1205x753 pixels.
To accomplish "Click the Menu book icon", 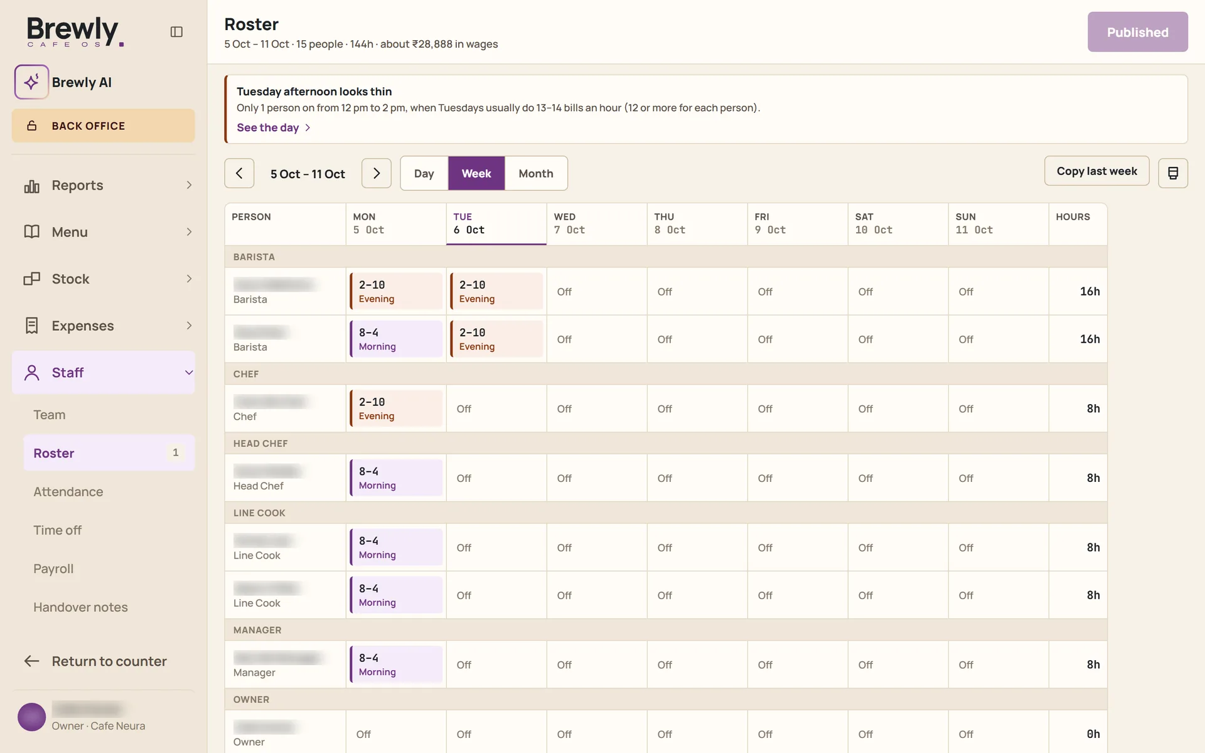I will [x=32, y=232].
